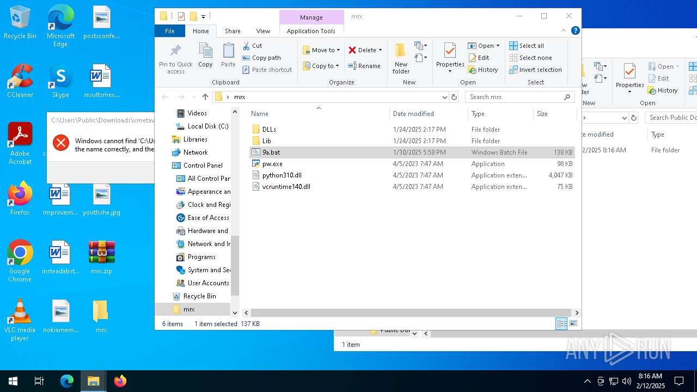697x392 pixels.
Task: Open Recent locations dropdown arrow
Action: pyautogui.click(x=193, y=97)
